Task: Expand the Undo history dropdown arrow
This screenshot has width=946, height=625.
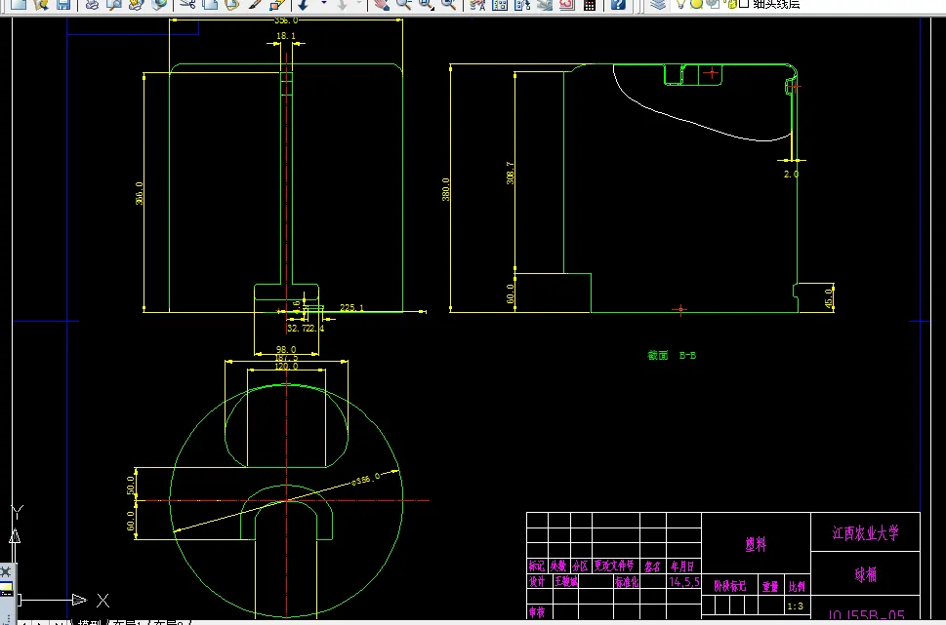Action: tap(323, 4)
